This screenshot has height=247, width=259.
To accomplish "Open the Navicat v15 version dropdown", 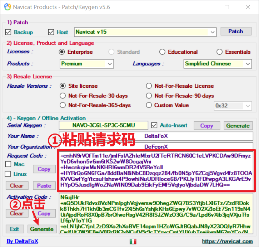I will pyautogui.click(x=145, y=32).
